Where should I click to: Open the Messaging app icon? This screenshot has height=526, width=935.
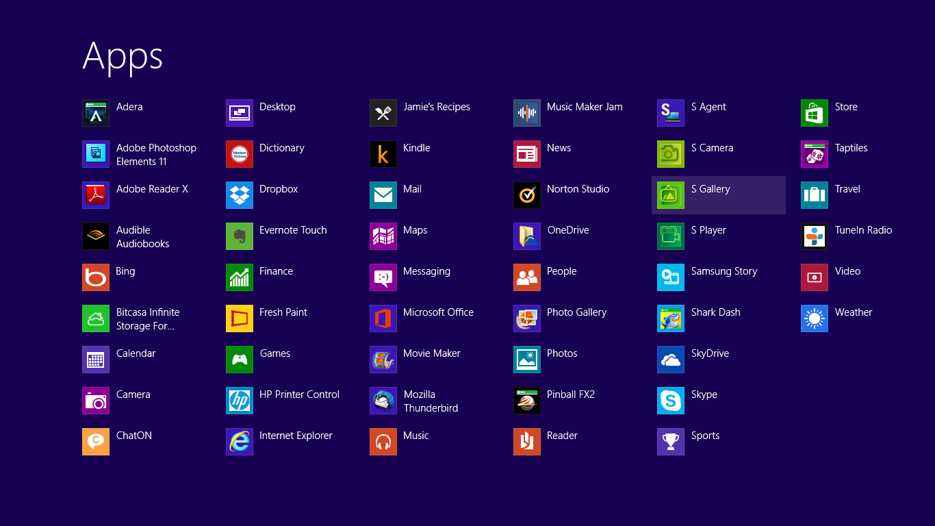click(x=383, y=277)
